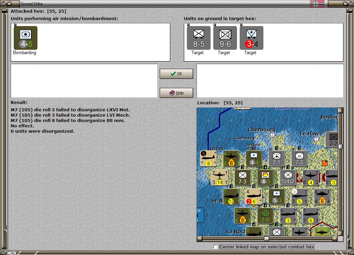The image size is (354, 255).
Task: Click the fighter counter showing yellow 14 strength
Action: [219, 178]
